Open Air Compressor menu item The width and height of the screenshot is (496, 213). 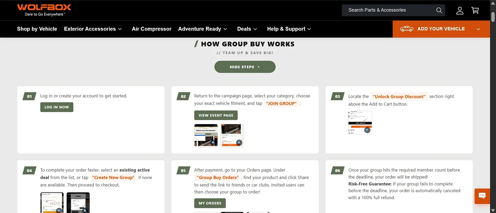[x=152, y=29]
